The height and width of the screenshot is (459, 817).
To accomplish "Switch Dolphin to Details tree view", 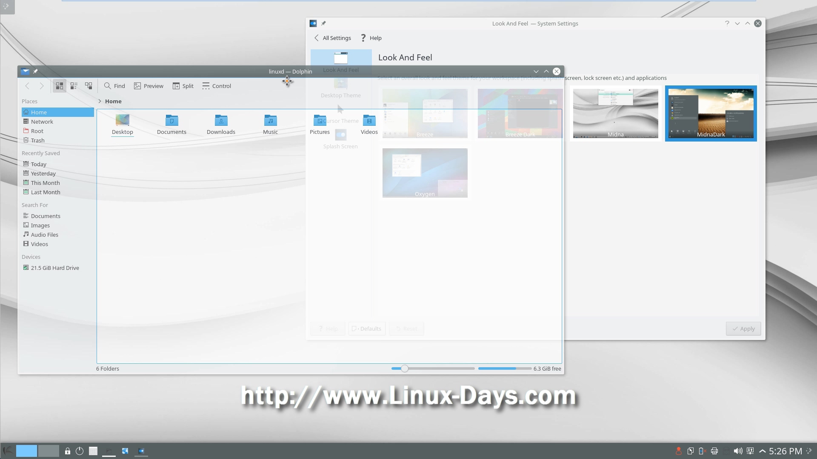I will (x=89, y=86).
